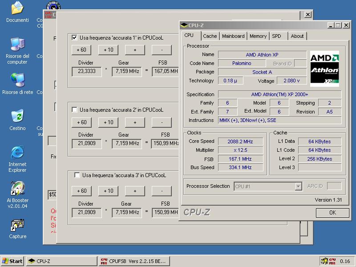Click +60 button under accurata 1

click(x=81, y=50)
